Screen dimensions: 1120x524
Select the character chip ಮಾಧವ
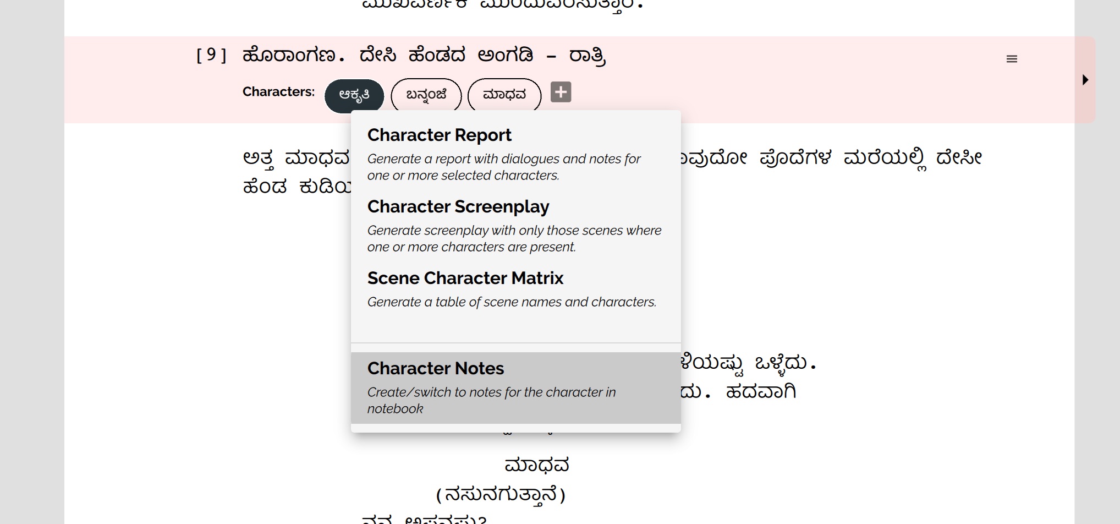504,95
